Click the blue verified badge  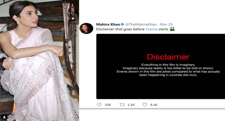[x=122, y=25]
